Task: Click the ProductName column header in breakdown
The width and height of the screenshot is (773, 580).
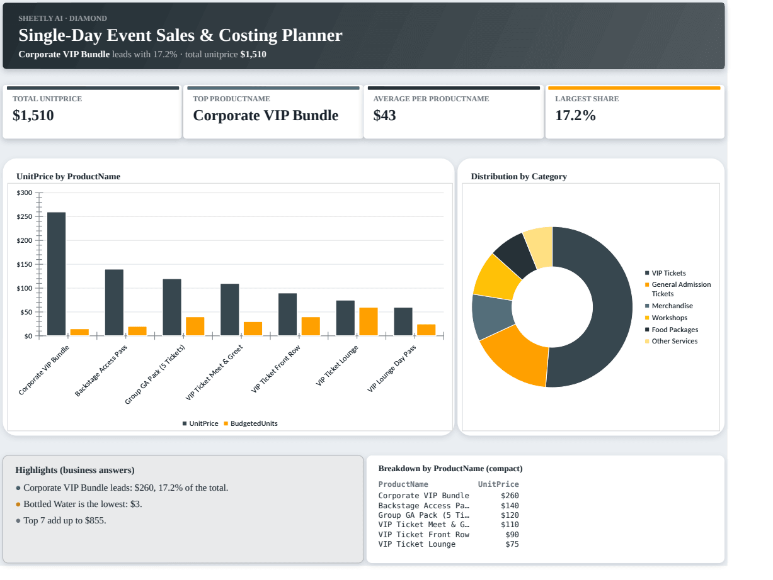Action: click(403, 484)
